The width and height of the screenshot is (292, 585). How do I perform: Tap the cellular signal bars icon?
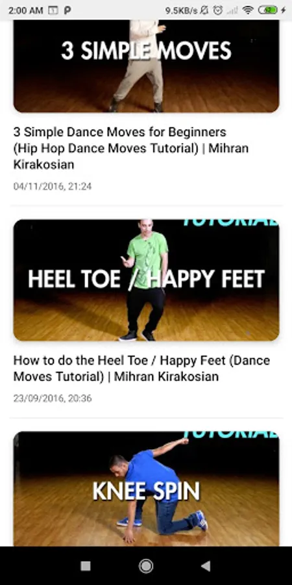tap(232, 10)
